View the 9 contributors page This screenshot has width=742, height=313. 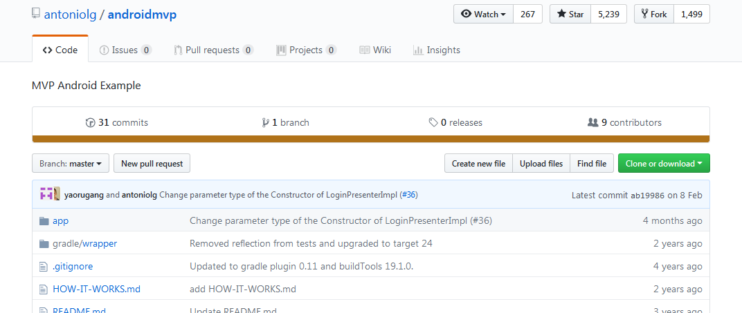[x=624, y=123]
